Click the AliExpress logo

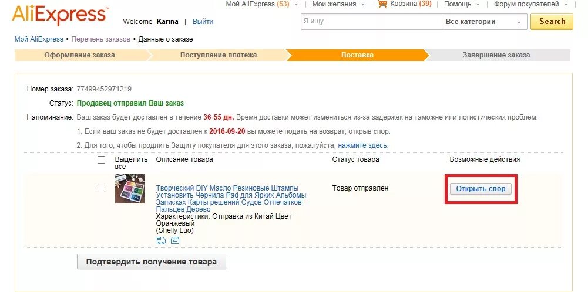point(60,14)
